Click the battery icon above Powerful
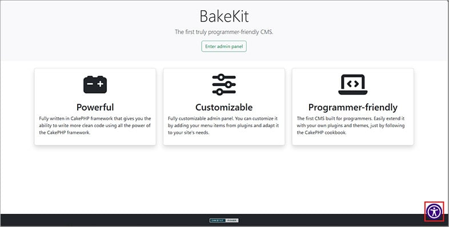This screenshot has height=227, width=449. coord(95,84)
